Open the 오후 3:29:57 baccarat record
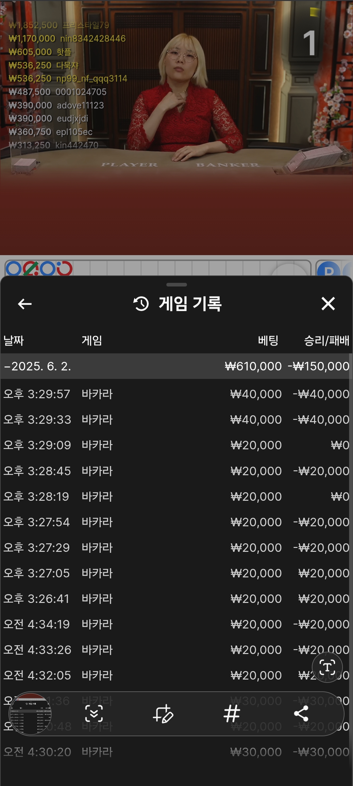The image size is (353, 786). point(176,394)
